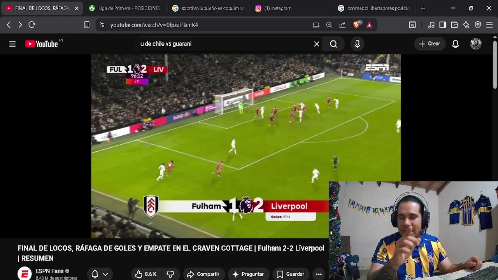Open ESPN Fans channel name
498x280 pixels.
[x=49, y=271]
